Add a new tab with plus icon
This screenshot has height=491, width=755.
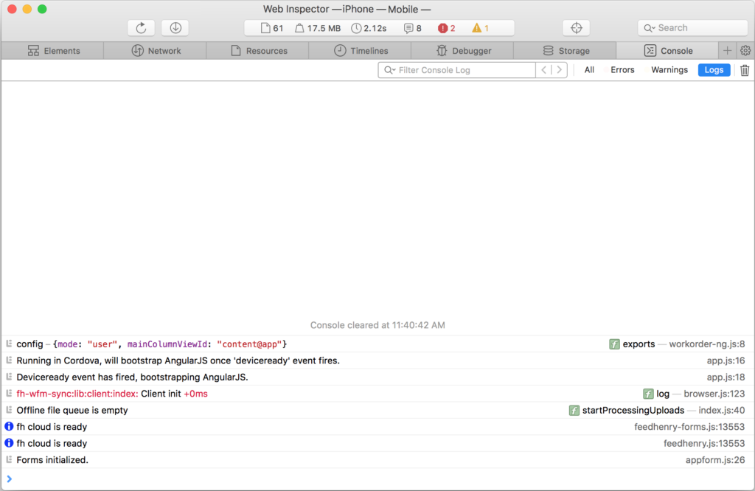728,51
